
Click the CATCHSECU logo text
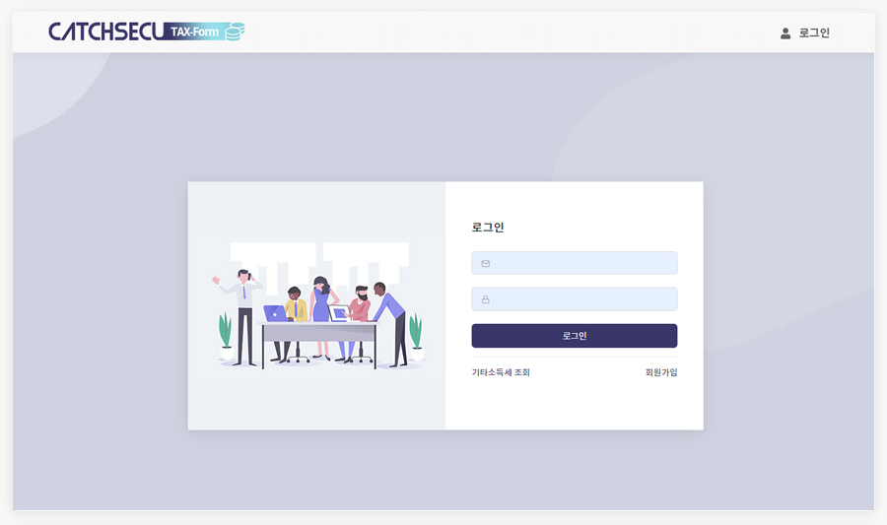click(x=105, y=32)
